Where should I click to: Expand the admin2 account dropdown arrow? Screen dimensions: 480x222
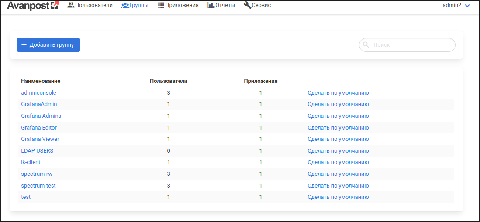click(467, 6)
